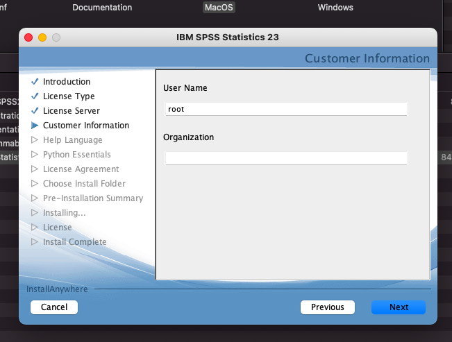Cancel the SPSS installation
Image resolution: width=452 pixels, height=342 pixels.
54,307
